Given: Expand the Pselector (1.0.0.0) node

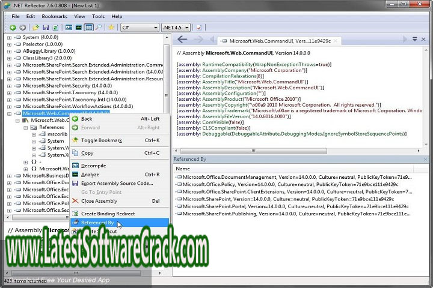Looking at the screenshot, I should click(9, 44).
